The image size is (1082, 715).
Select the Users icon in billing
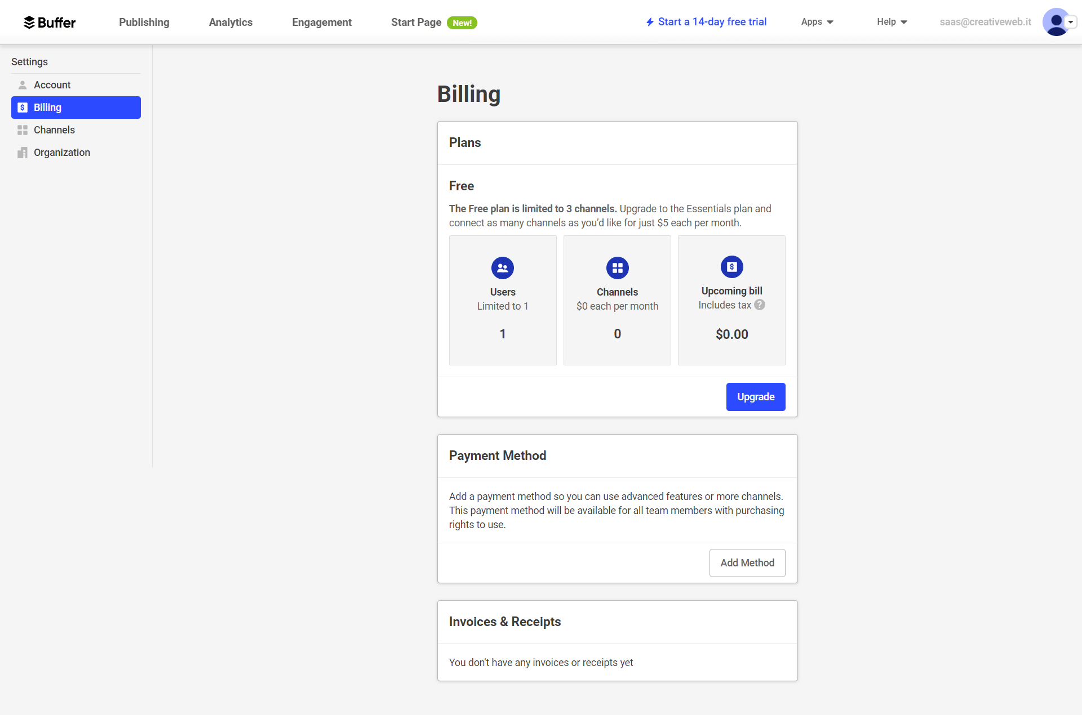tap(502, 267)
